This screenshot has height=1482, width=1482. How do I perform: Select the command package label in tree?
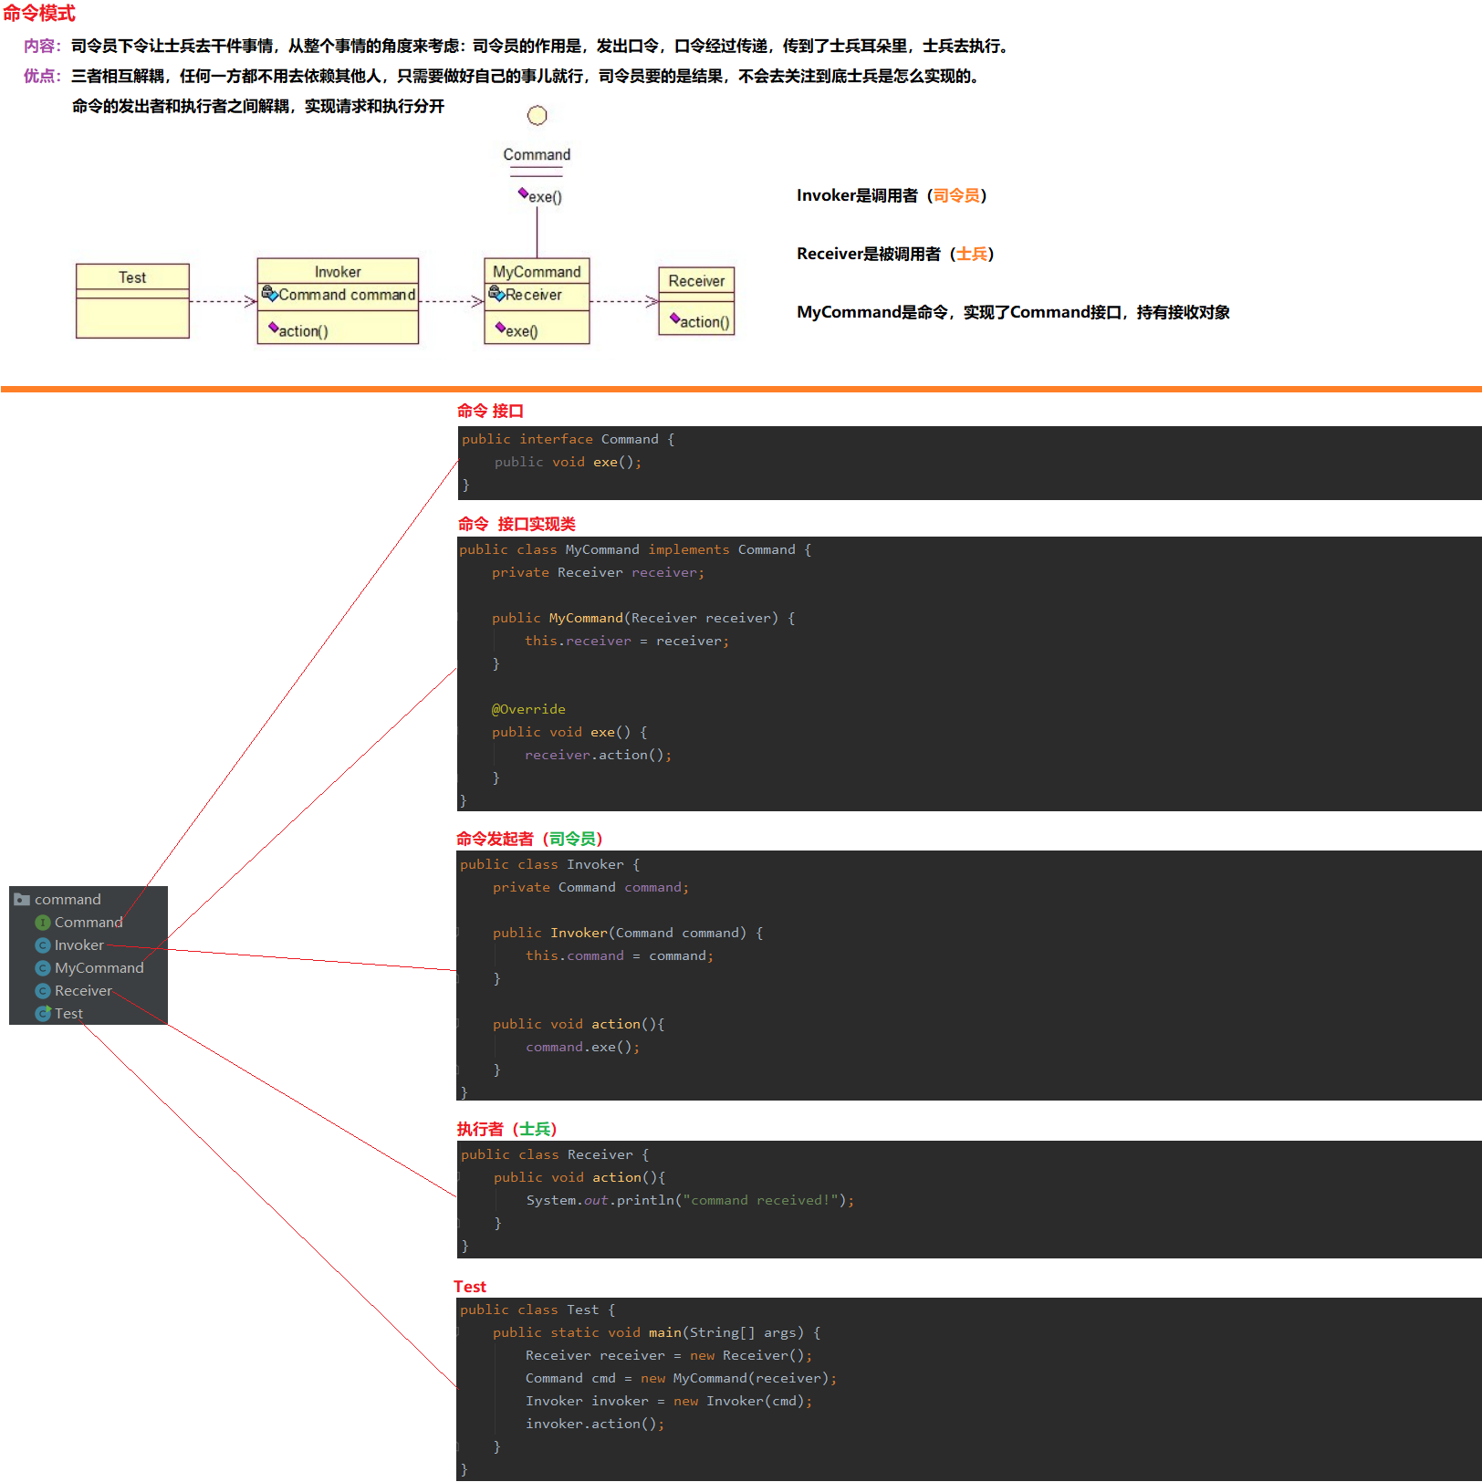tap(68, 900)
